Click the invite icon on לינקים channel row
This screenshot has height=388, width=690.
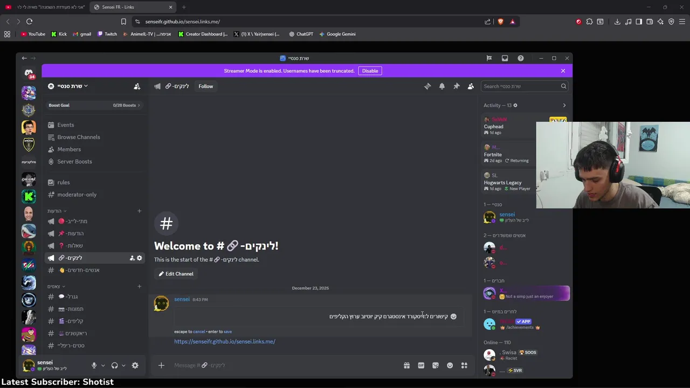click(132, 258)
